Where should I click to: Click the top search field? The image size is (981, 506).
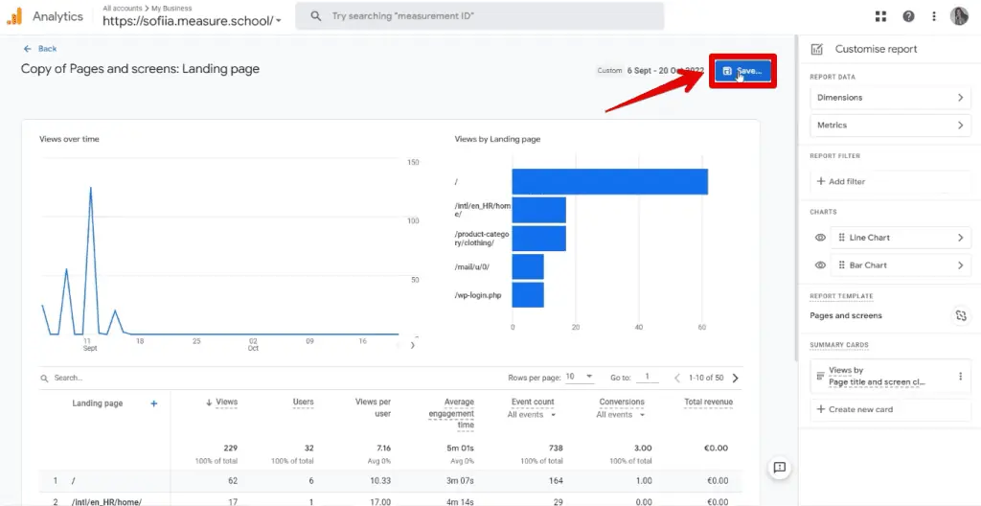point(479,16)
